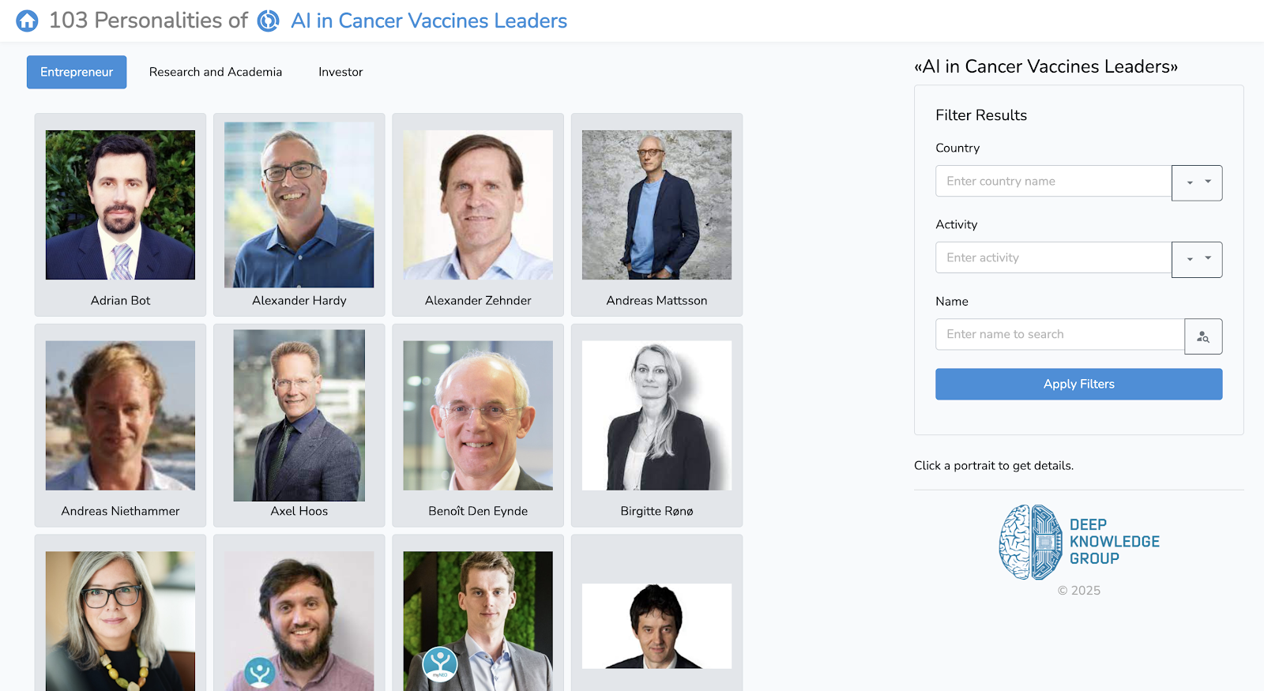Click the Enter activity input field
This screenshot has height=691, width=1264.
(1053, 257)
